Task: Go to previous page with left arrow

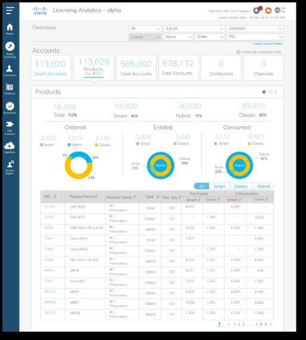Action: (x=229, y=324)
